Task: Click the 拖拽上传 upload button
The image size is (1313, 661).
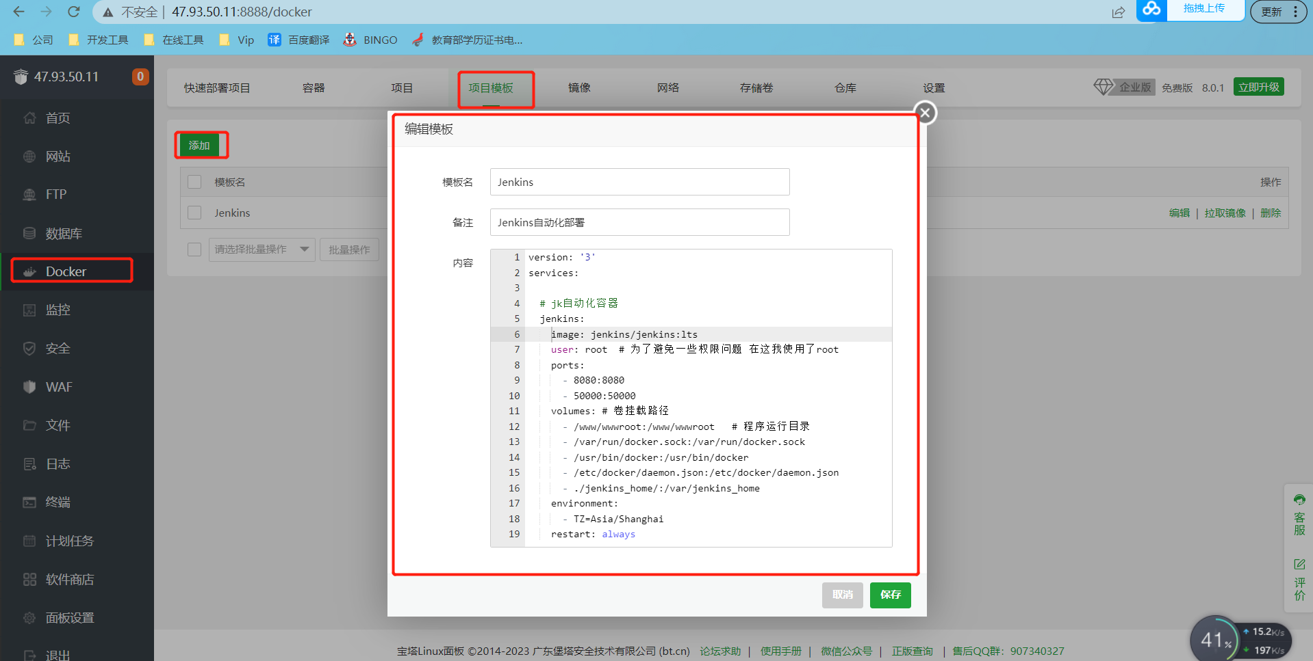Action: click(1203, 8)
